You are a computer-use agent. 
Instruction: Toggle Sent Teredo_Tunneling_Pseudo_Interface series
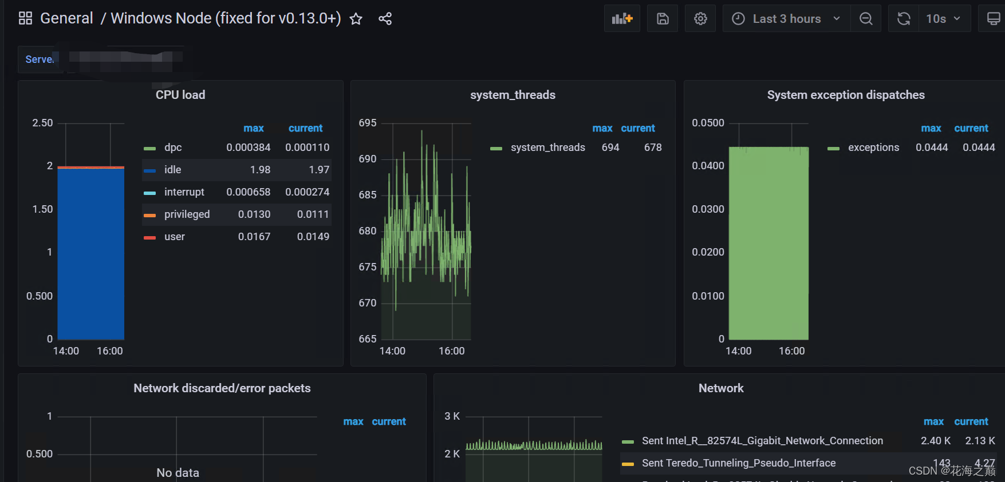(x=739, y=463)
